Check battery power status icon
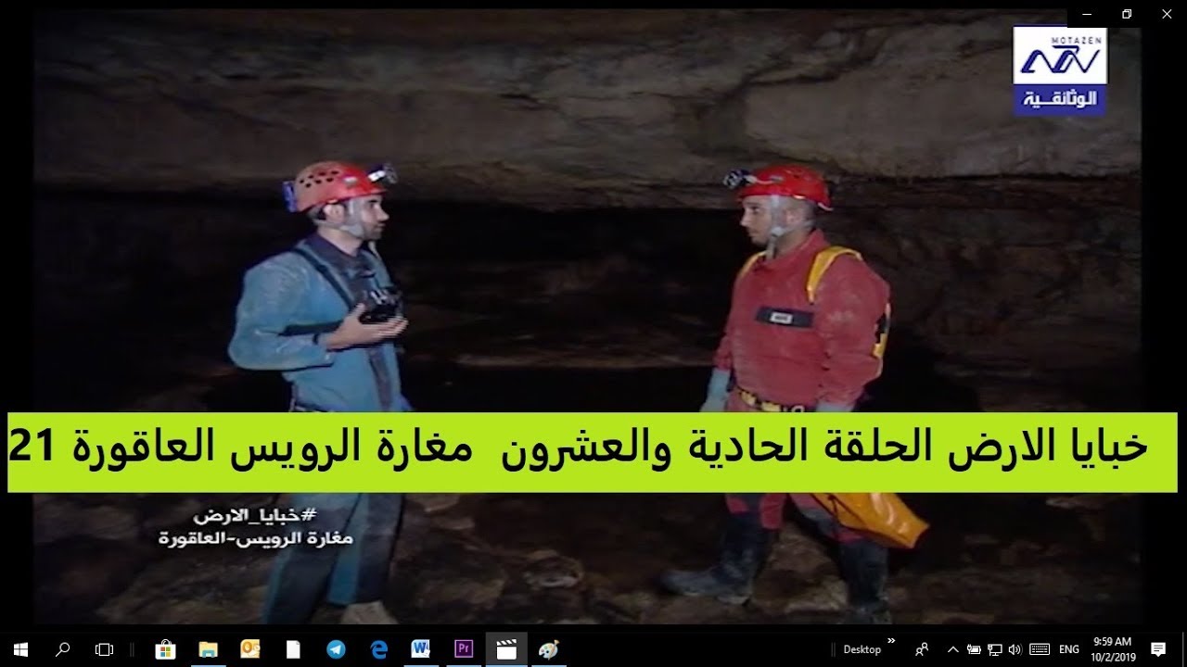This screenshot has width=1187, height=667. coord(974,649)
